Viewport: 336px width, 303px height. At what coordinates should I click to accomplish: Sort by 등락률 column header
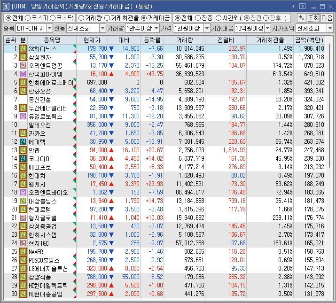pos(152,40)
